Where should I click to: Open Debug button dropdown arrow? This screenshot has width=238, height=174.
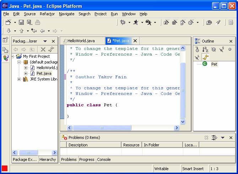click(x=129, y=23)
